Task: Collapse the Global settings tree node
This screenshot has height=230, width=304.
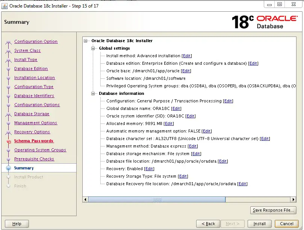Action: pyautogui.click(x=93, y=48)
